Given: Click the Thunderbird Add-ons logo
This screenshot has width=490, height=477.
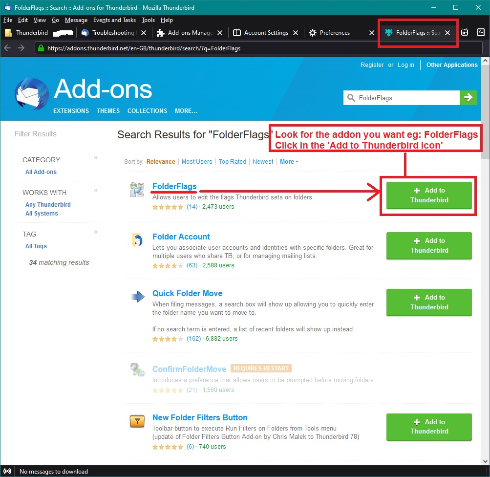Looking at the screenshot, I should pyautogui.click(x=32, y=94).
